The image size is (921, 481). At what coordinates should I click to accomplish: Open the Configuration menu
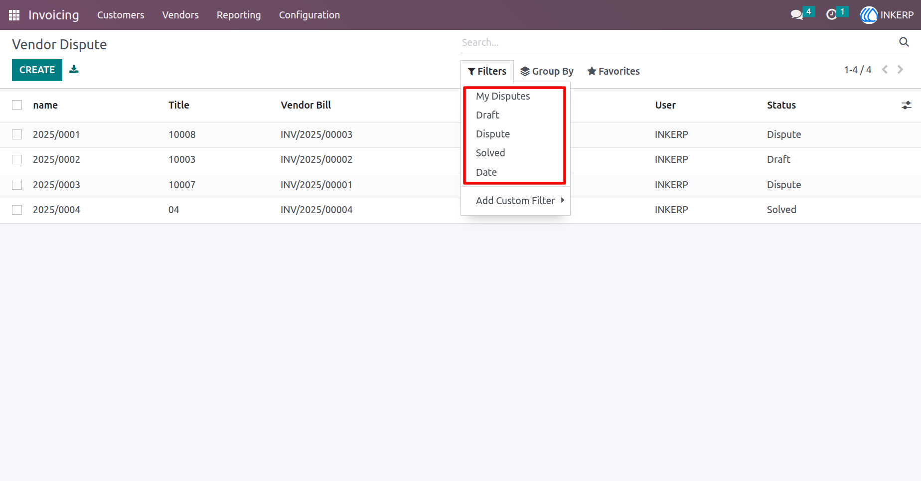[x=309, y=15]
